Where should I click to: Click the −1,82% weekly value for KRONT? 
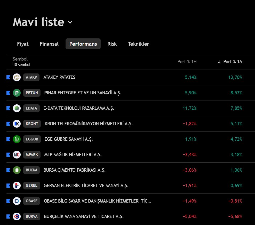click(x=190, y=124)
